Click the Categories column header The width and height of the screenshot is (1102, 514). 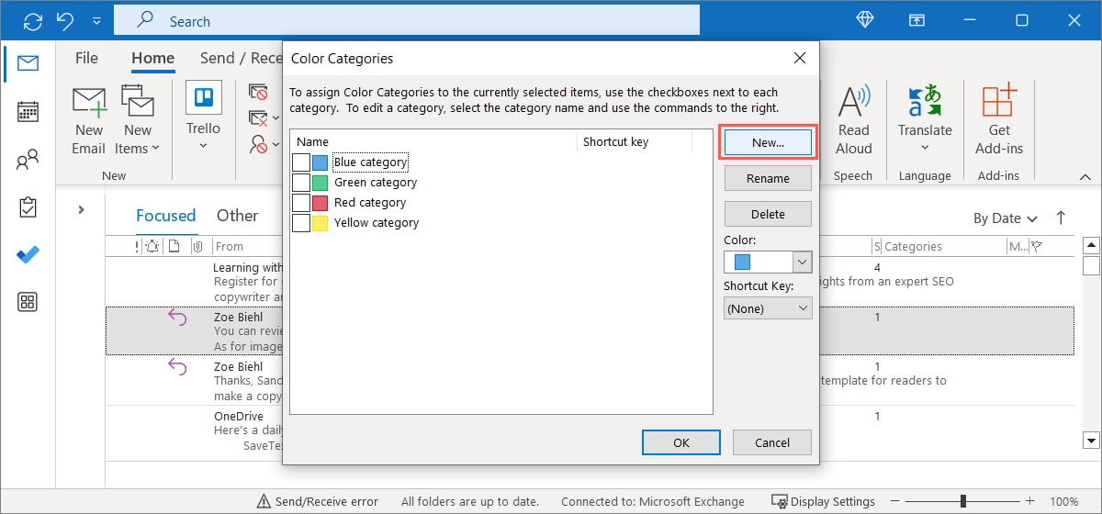913,246
